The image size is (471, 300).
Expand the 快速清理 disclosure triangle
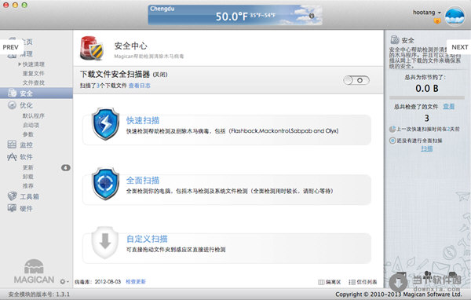pos(20,64)
